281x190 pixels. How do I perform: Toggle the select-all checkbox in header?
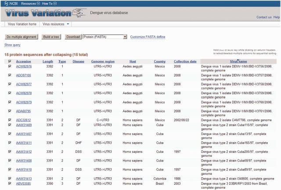point(10,61)
